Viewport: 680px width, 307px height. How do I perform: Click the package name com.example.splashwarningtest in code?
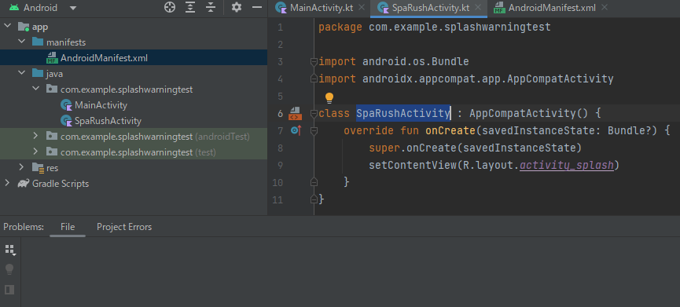(x=460, y=27)
